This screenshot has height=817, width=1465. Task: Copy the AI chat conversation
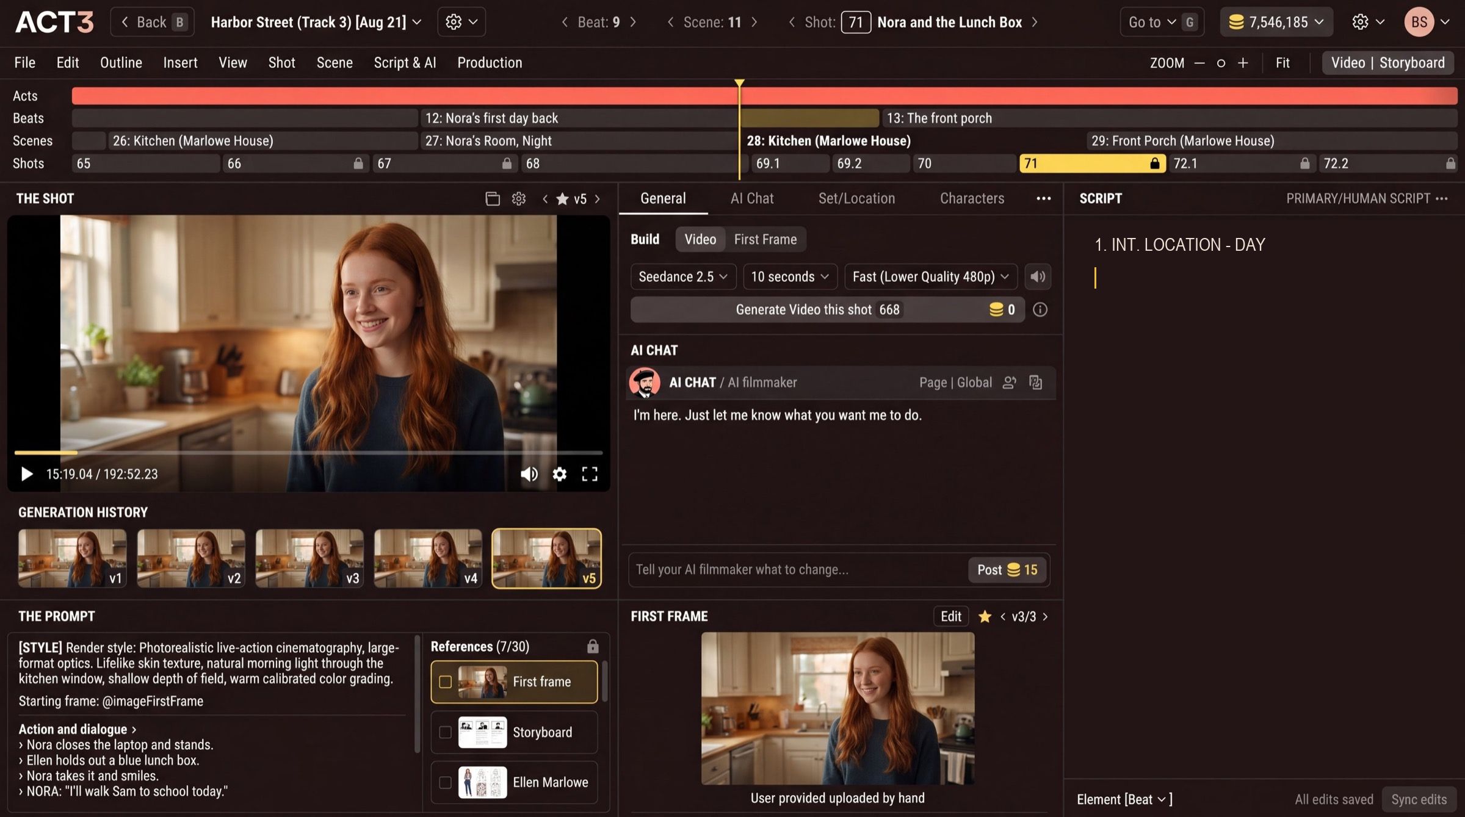pyautogui.click(x=1035, y=383)
